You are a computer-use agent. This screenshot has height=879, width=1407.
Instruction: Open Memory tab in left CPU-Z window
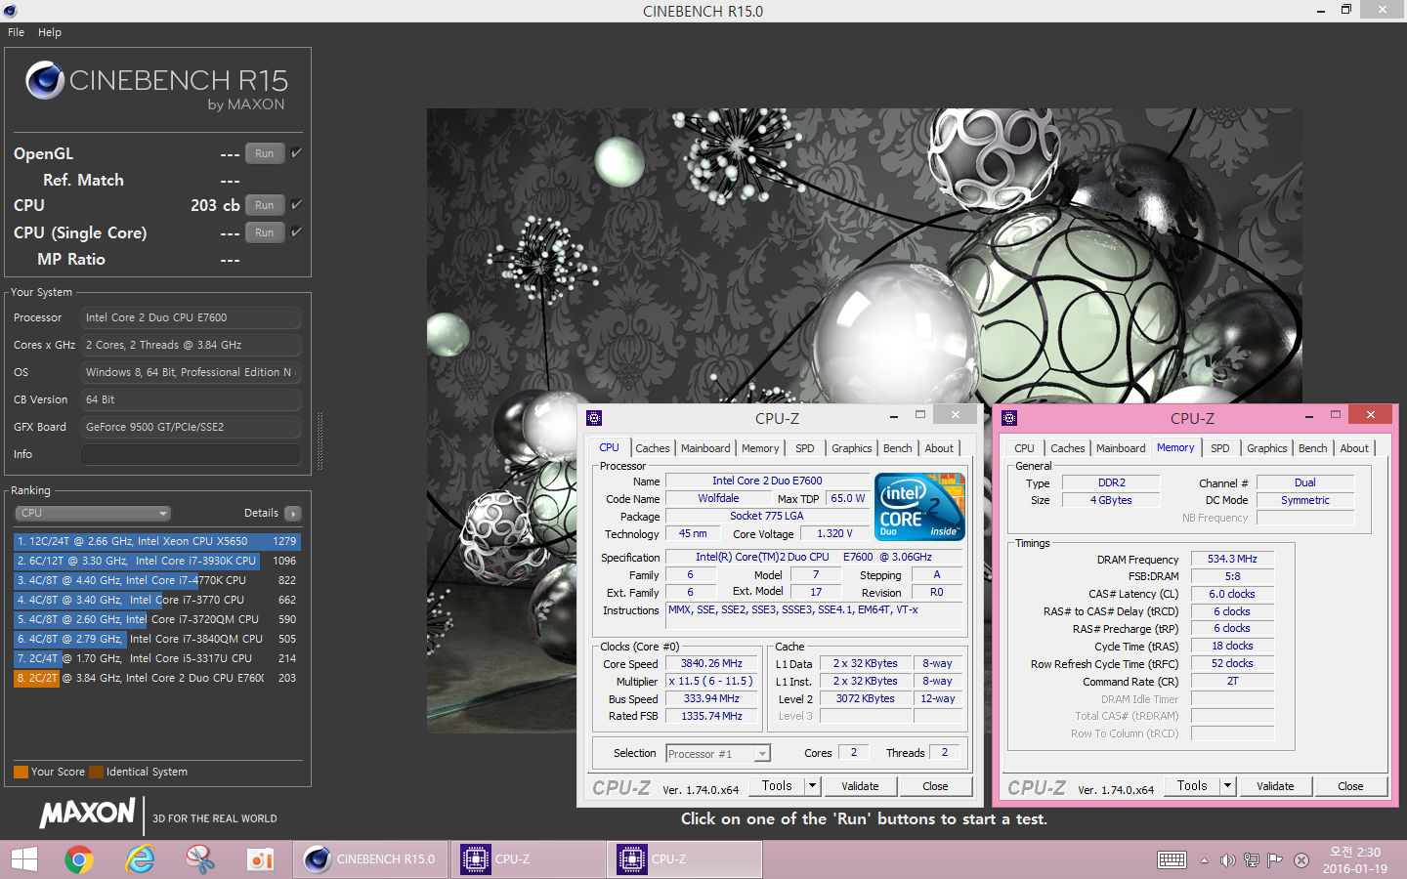(760, 448)
